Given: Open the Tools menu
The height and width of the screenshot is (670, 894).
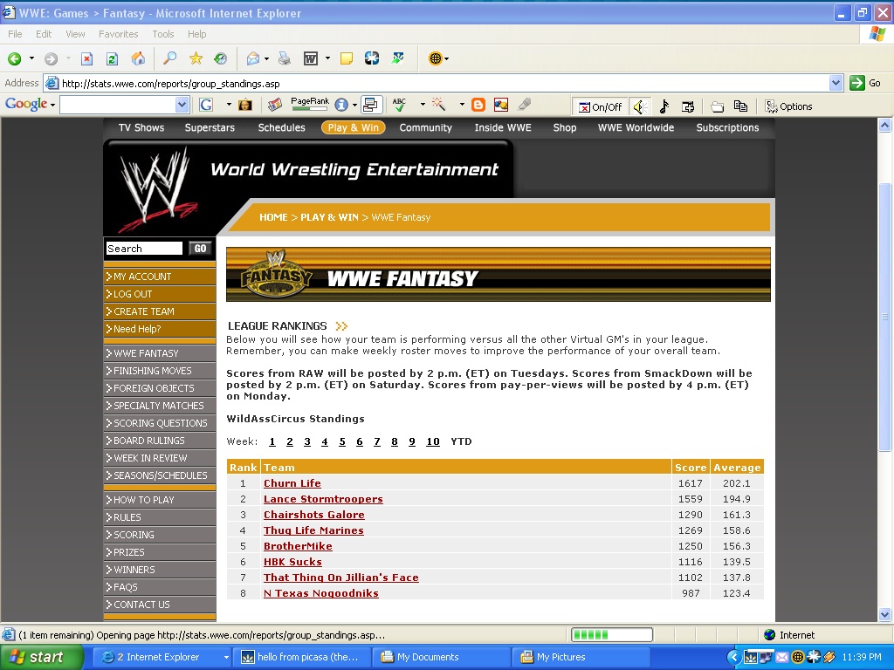Looking at the screenshot, I should coord(163,34).
